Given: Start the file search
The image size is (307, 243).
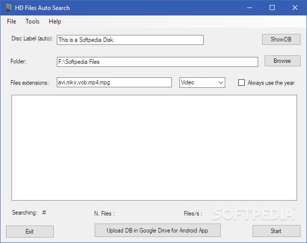Looking at the screenshot, I should click(x=276, y=231).
